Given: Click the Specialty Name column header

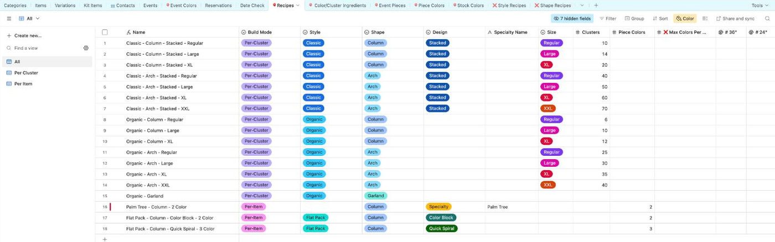Looking at the screenshot, I should pos(512,32).
